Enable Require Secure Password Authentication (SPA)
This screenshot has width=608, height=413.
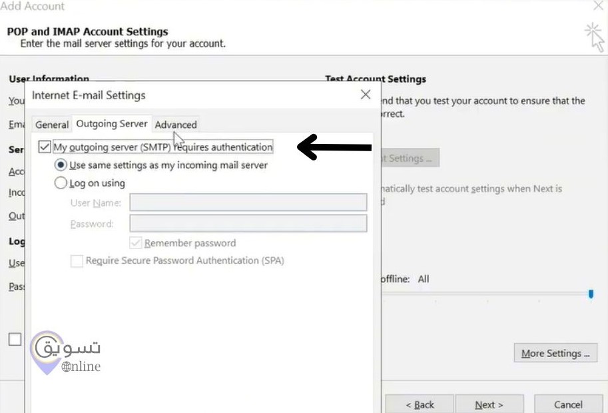coord(77,260)
